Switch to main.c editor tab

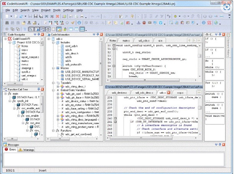[126, 41]
